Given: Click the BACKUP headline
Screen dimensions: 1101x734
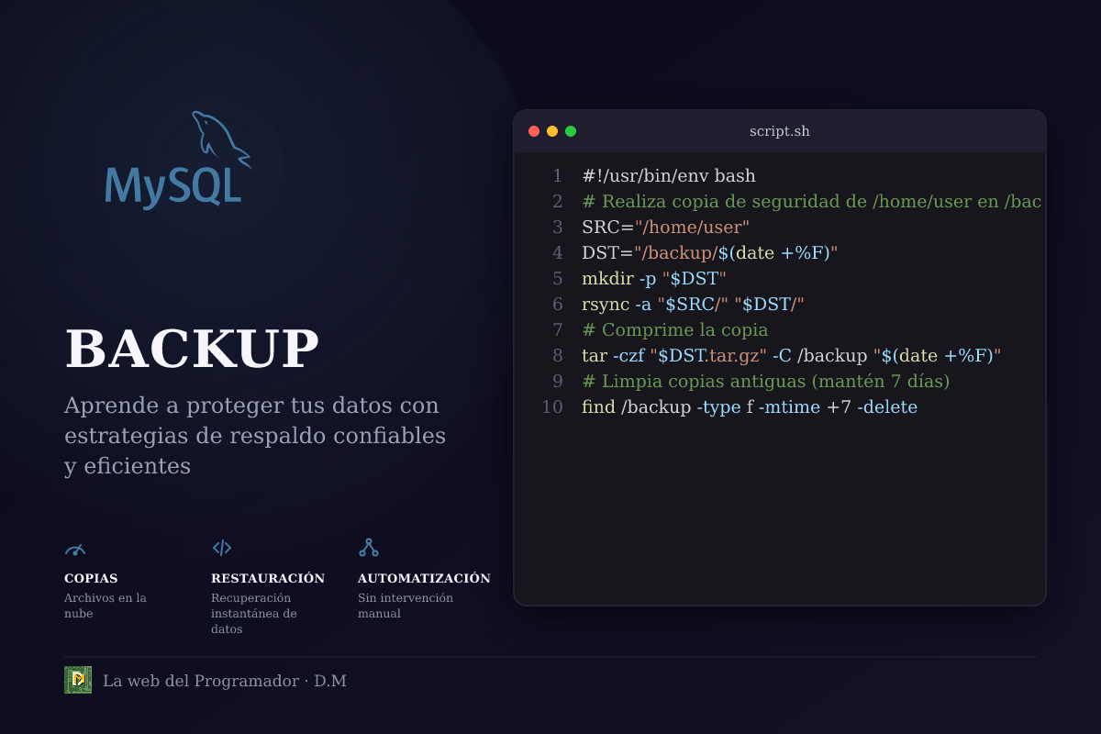Looking at the screenshot, I should [192, 350].
